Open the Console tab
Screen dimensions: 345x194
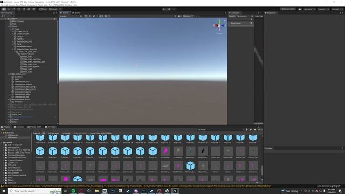[x=19, y=127]
